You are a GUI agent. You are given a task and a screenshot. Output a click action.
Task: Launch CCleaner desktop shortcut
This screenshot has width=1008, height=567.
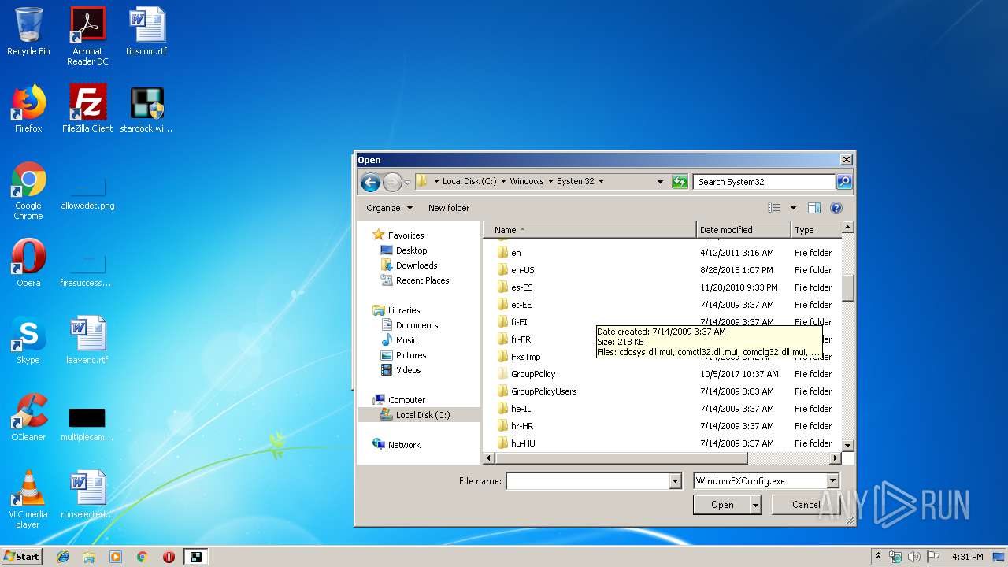tap(28, 417)
